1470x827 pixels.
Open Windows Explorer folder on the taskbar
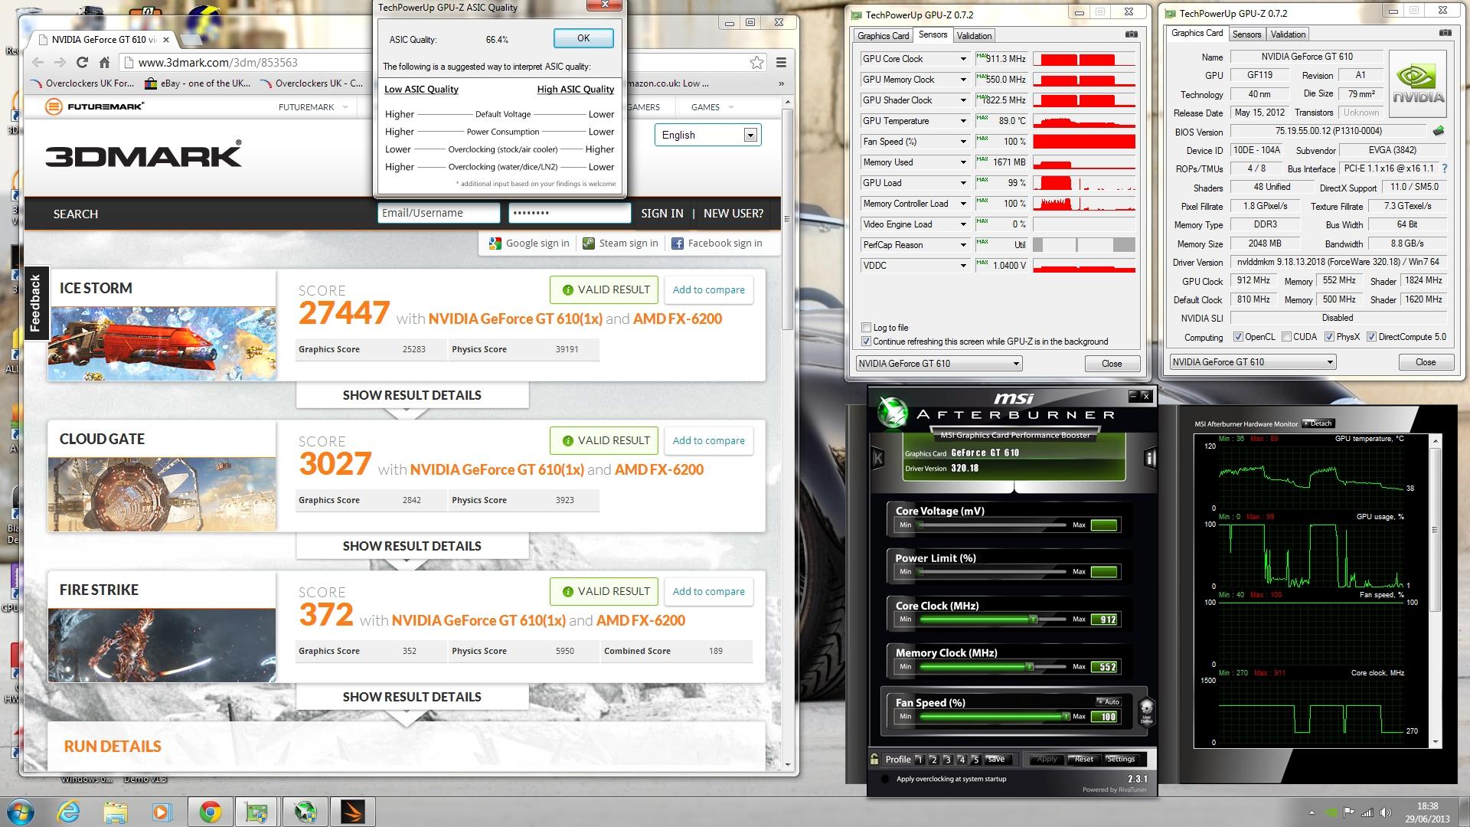pyautogui.click(x=116, y=811)
